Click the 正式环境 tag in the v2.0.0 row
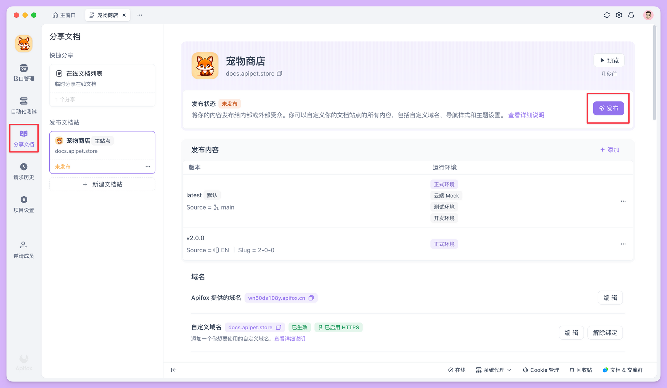The width and height of the screenshot is (667, 388). [x=444, y=244]
